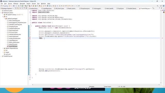The height and width of the screenshot is (93, 165).
Task: Click the New file toolbar icon
Action: (x=2, y=6)
